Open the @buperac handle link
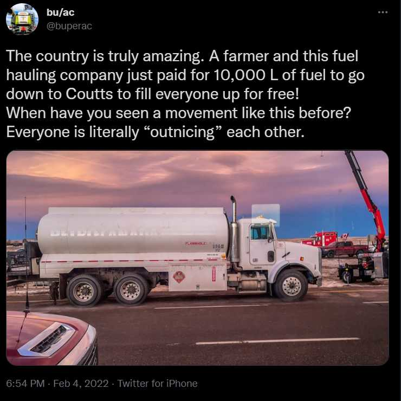Viewport: 401px width, 401px height. 69,26
